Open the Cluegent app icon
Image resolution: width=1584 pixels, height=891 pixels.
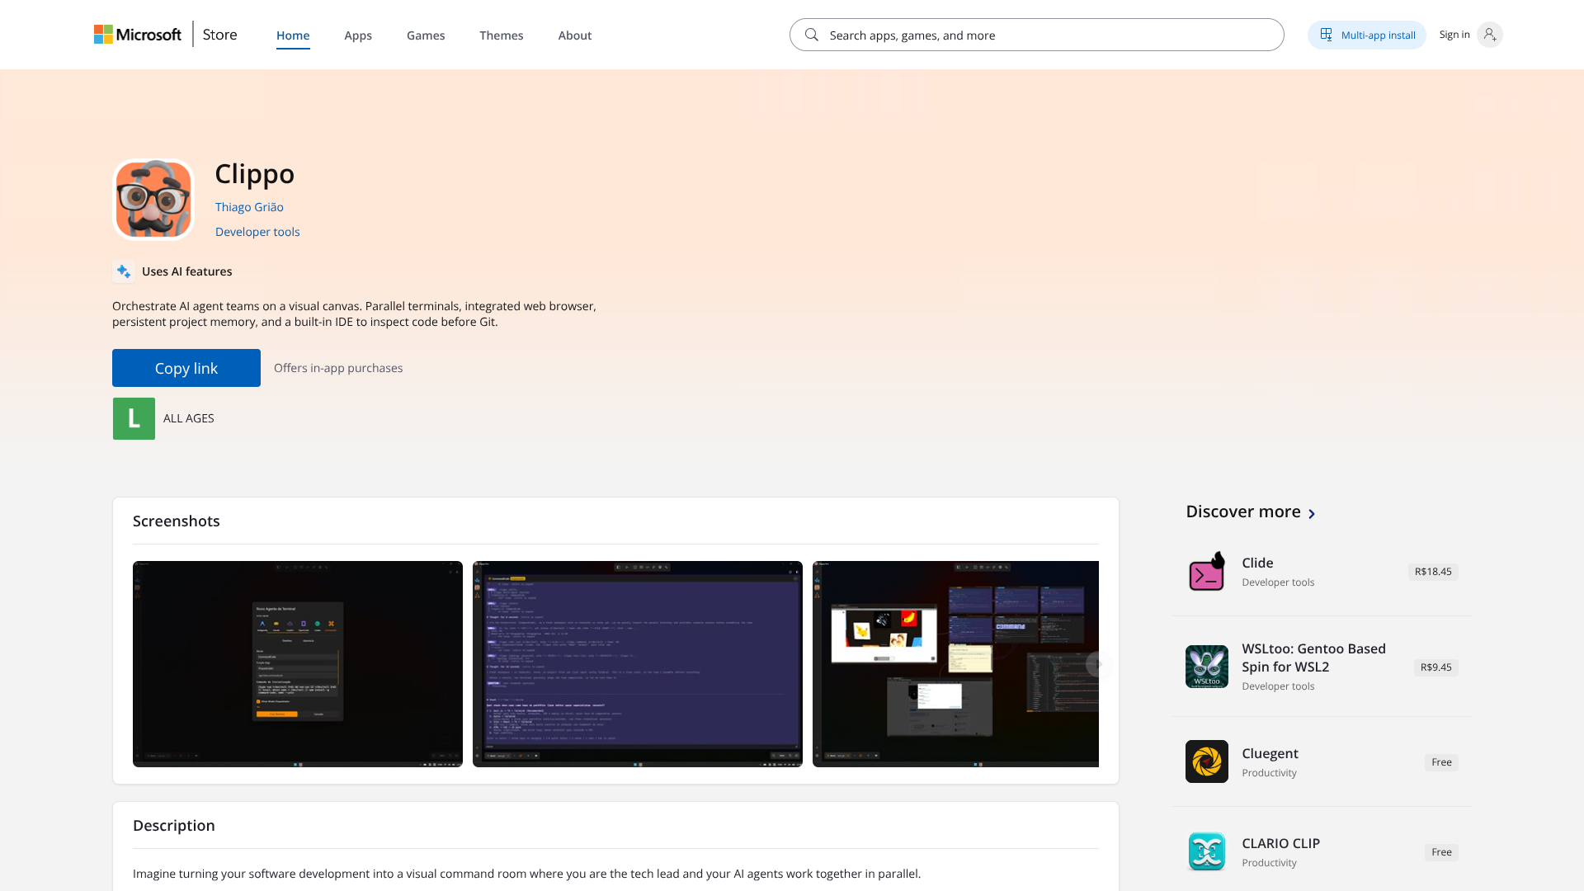pyautogui.click(x=1207, y=761)
